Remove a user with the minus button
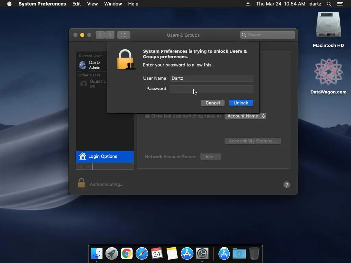The image size is (351, 263). 88,166
